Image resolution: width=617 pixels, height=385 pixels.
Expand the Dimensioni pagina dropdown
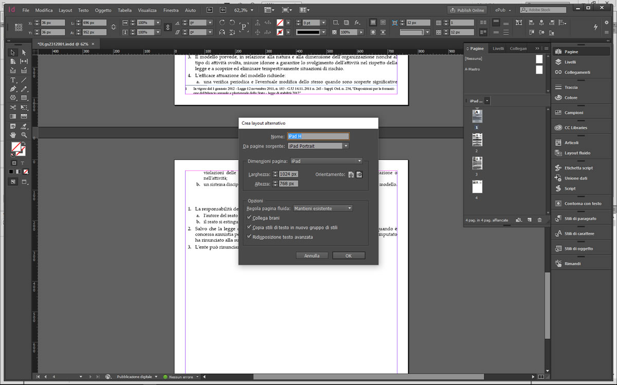tap(326, 161)
